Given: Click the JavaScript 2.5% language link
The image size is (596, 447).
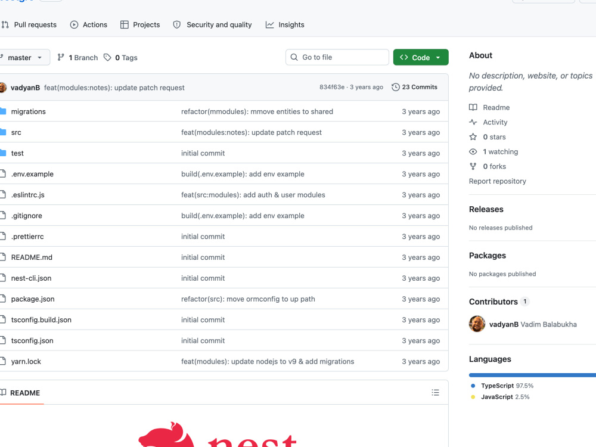Looking at the screenshot, I should click(x=505, y=397).
